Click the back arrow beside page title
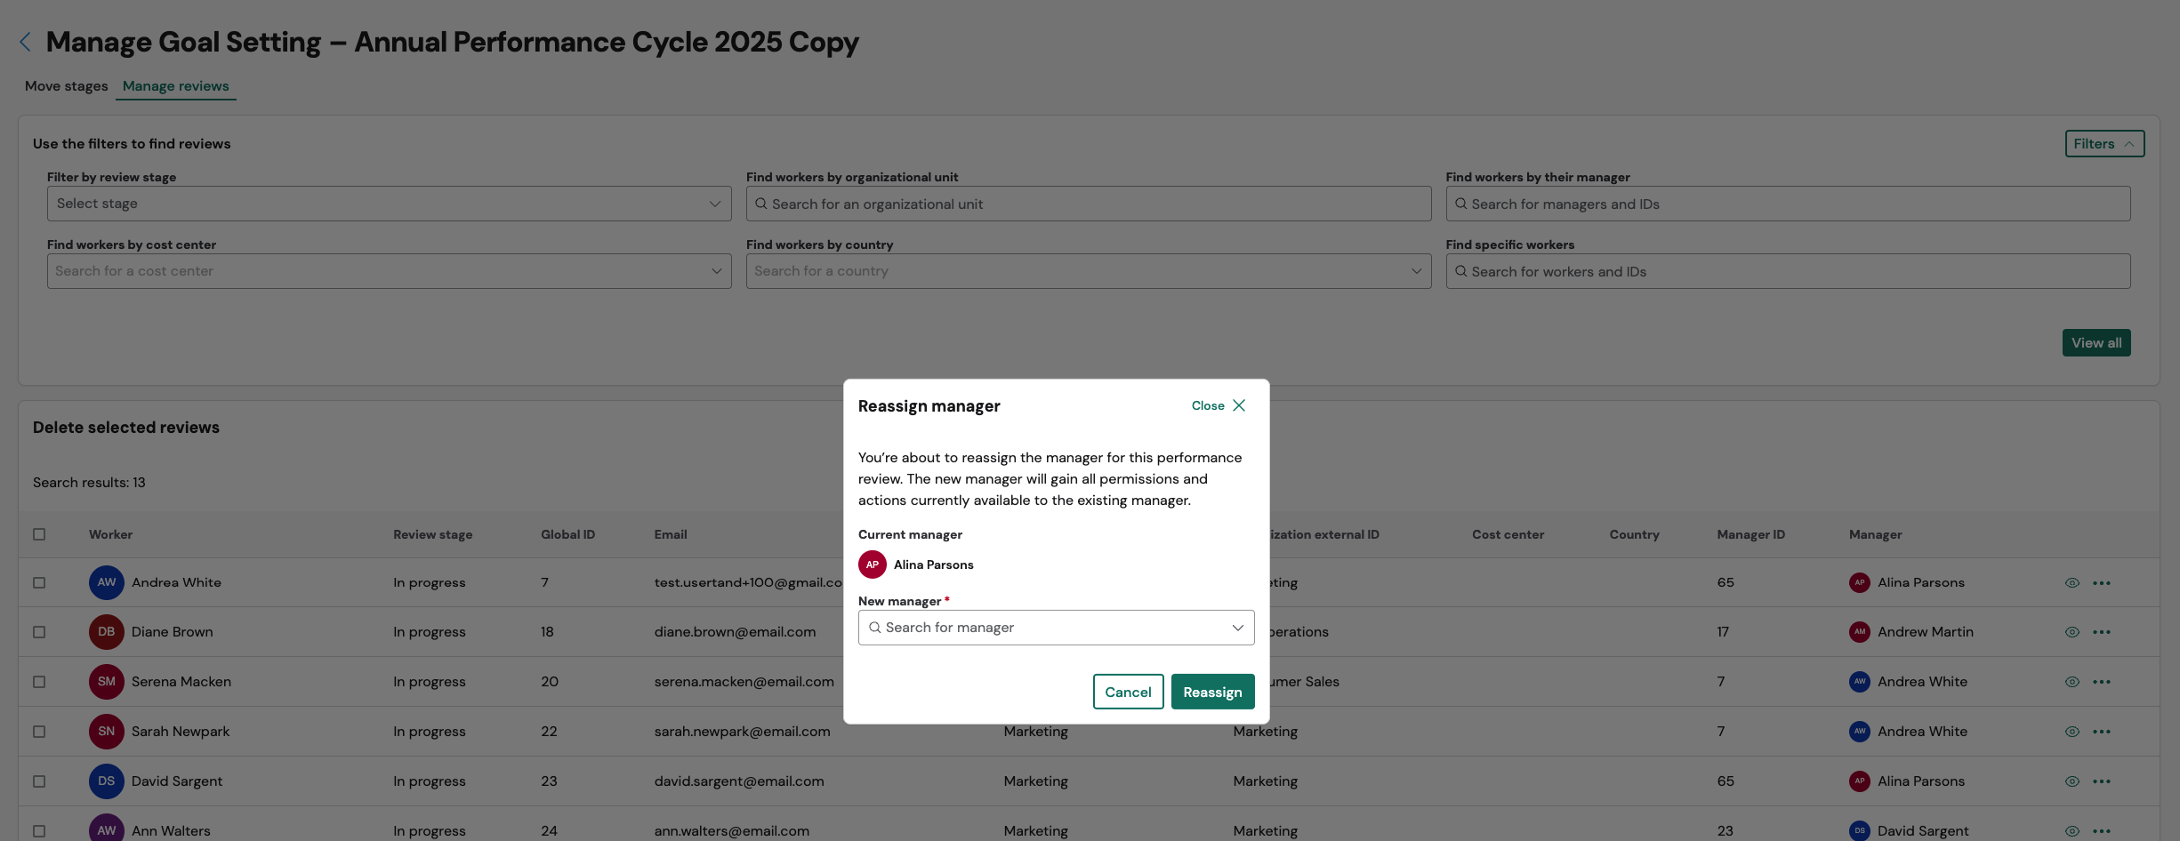The height and width of the screenshot is (841, 2180). [26, 42]
